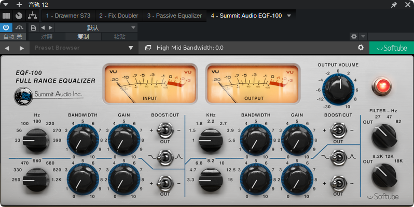Switch to the 3 - Passive Equalizer tab

[174, 16]
